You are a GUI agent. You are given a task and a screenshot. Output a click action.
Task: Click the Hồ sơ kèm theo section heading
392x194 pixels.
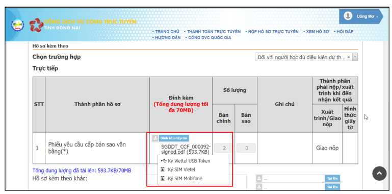pos(50,46)
